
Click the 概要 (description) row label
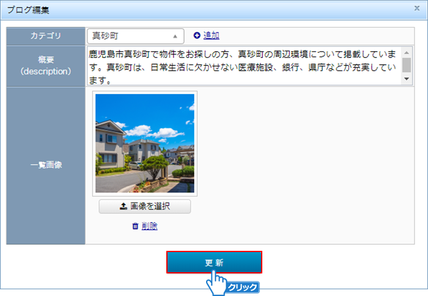(x=46, y=66)
